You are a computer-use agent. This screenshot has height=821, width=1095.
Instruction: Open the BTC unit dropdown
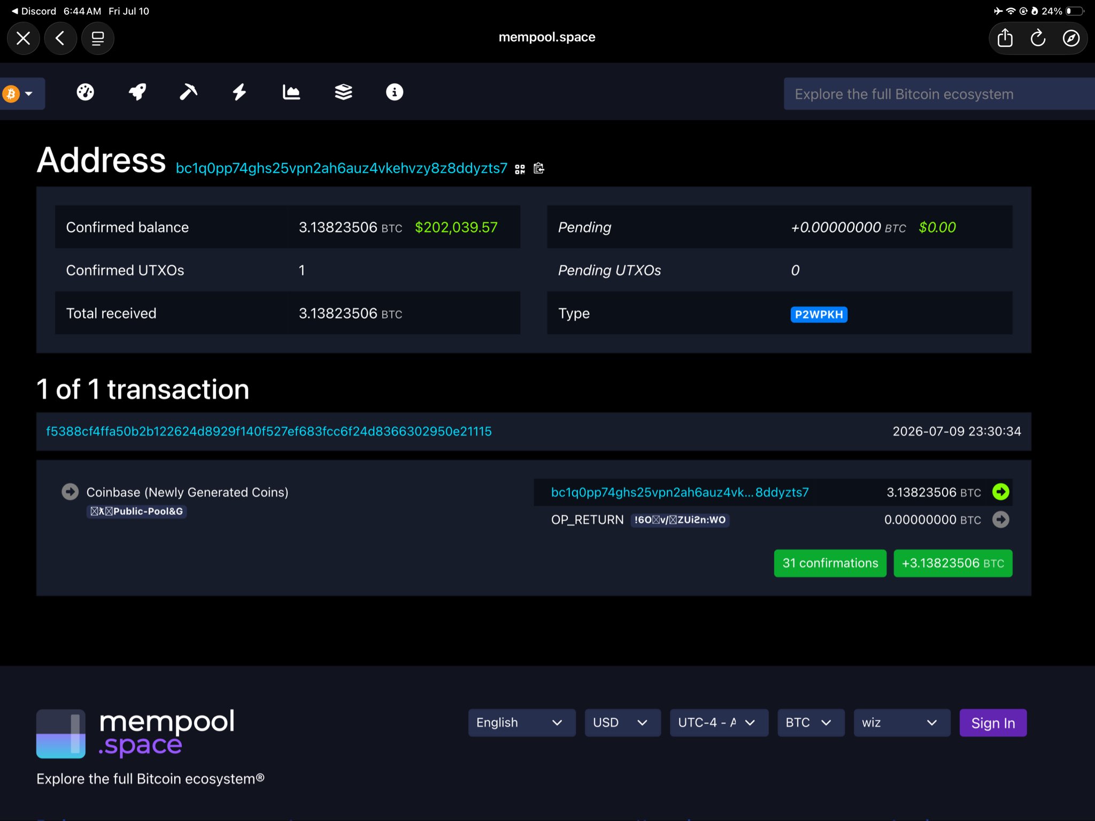[x=811, y=723]
